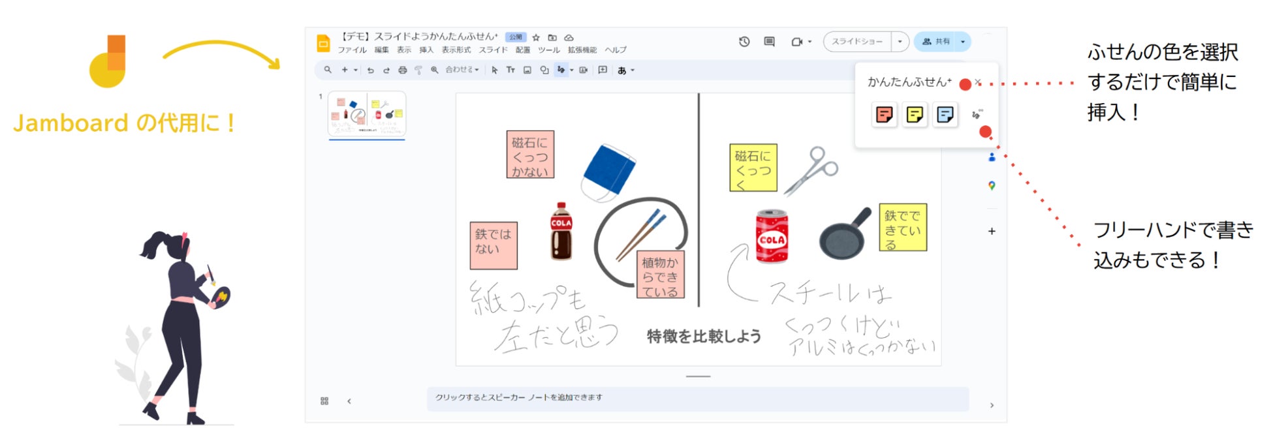The width and height of the screenshot is (1273, 441).
Task: Open the grid view icon
Action: (324, 401)
